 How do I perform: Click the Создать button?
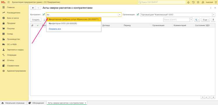(36, 20)
